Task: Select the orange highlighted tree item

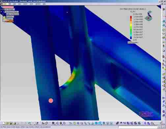Action: coord(9,21)
